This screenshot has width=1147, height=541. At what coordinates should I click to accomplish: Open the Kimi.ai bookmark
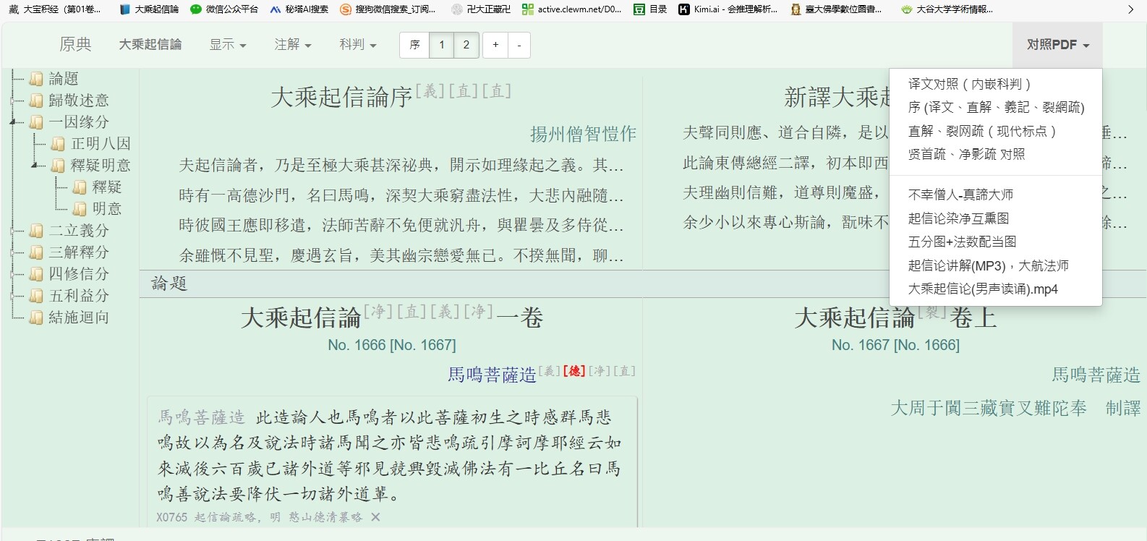coord(728,9)
